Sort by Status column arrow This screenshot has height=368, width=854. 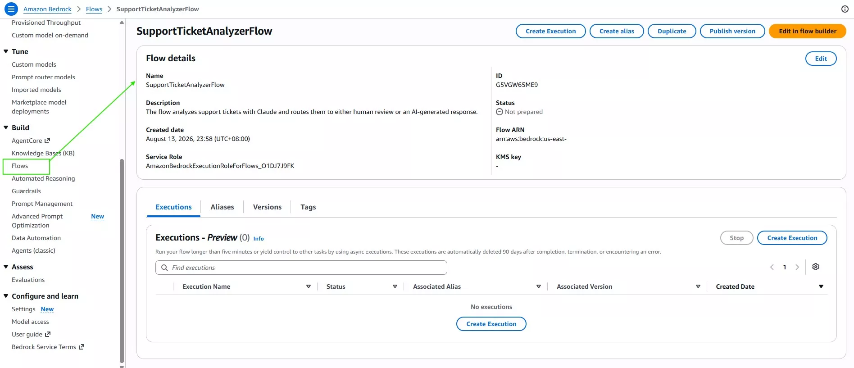395,286
